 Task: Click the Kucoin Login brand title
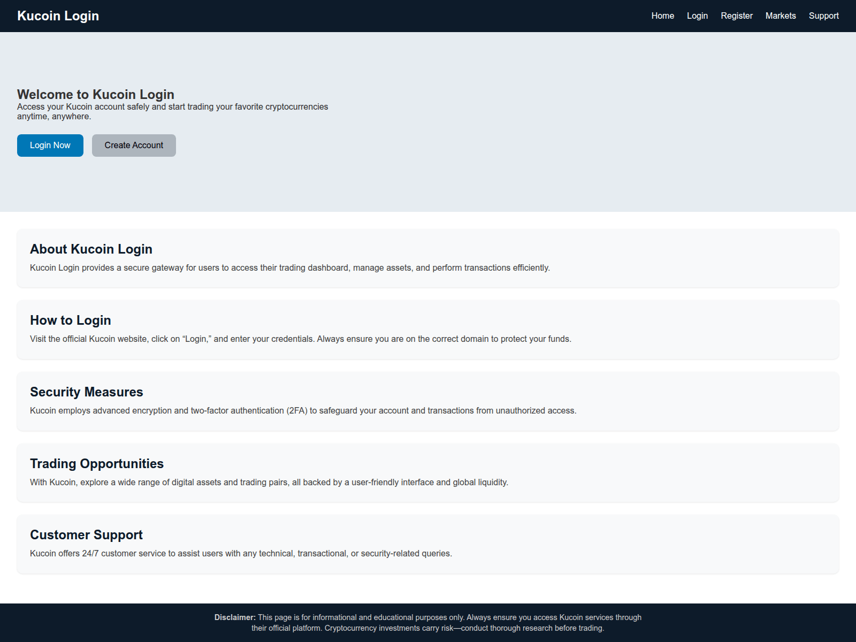point(58,16)
